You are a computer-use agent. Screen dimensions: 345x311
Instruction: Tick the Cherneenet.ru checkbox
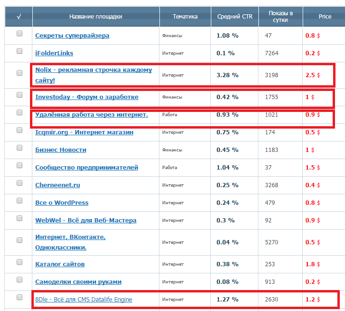pos(20,183)
